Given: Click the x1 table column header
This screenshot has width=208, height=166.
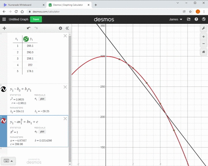Looking at the screenshot, I should pos(16,39).
